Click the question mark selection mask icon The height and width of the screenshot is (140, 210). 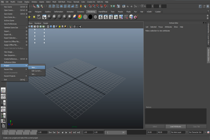[x=76, y=6]
